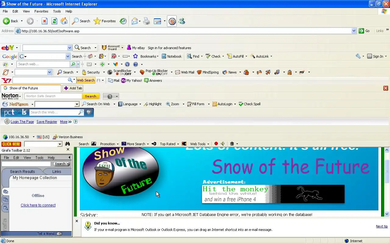Click the Windows Live green plus icon
Image resolution: width=390 pixels, height=244 pixels.
click(102, 64)
